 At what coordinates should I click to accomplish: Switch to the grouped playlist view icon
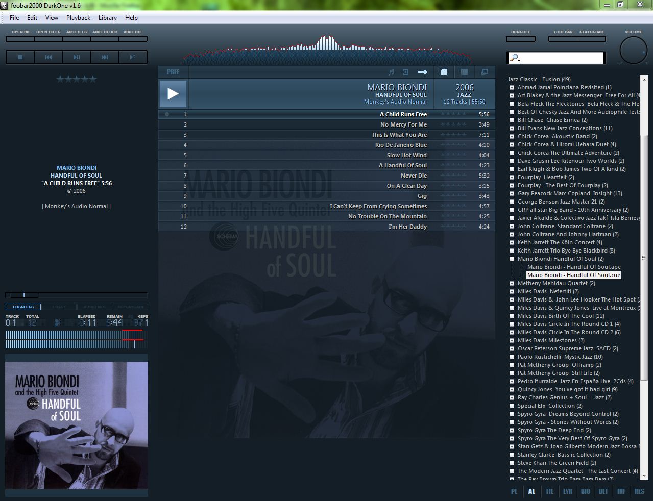pos(444,72)
